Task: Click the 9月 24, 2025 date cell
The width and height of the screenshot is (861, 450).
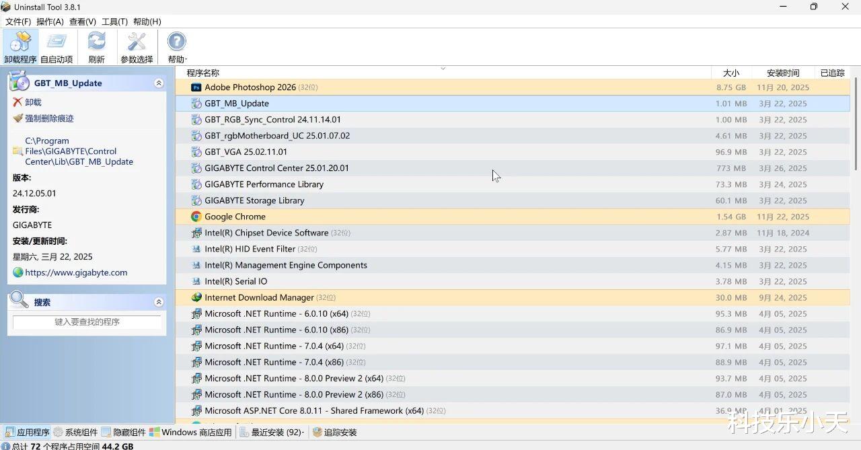Action: (x=783, y=297)
